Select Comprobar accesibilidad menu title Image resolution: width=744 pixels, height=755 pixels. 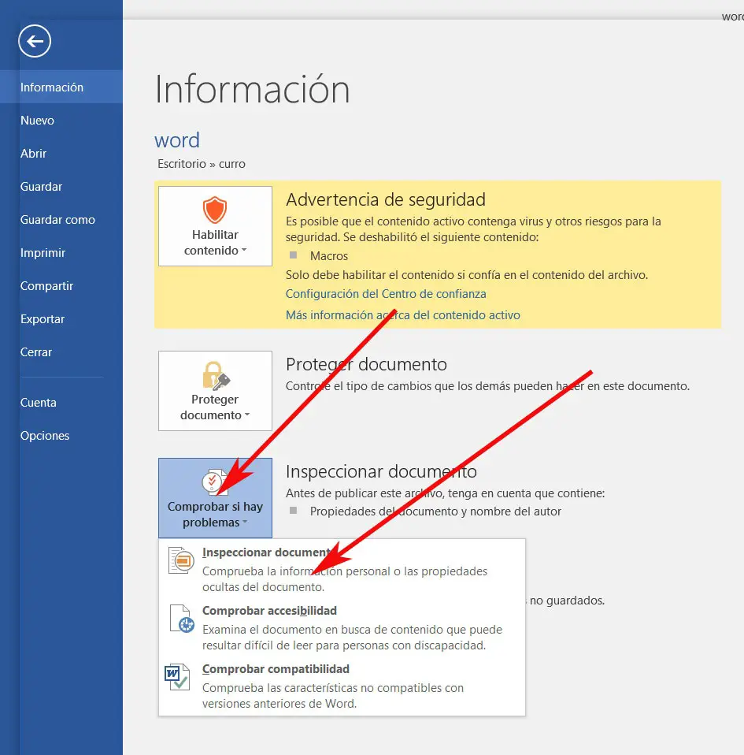click(269, 611)
